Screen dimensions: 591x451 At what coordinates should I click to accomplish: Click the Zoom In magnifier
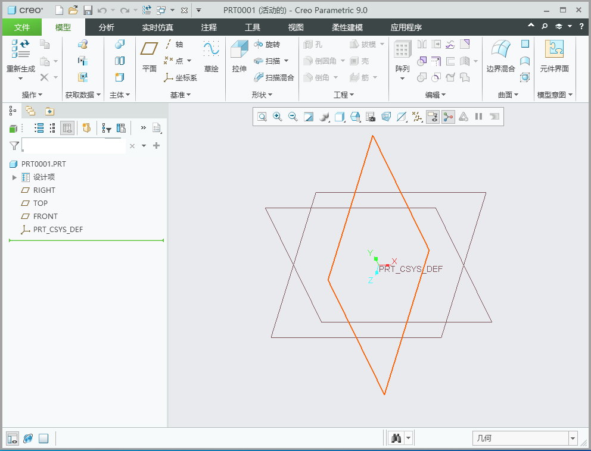(x=278, y=117)
